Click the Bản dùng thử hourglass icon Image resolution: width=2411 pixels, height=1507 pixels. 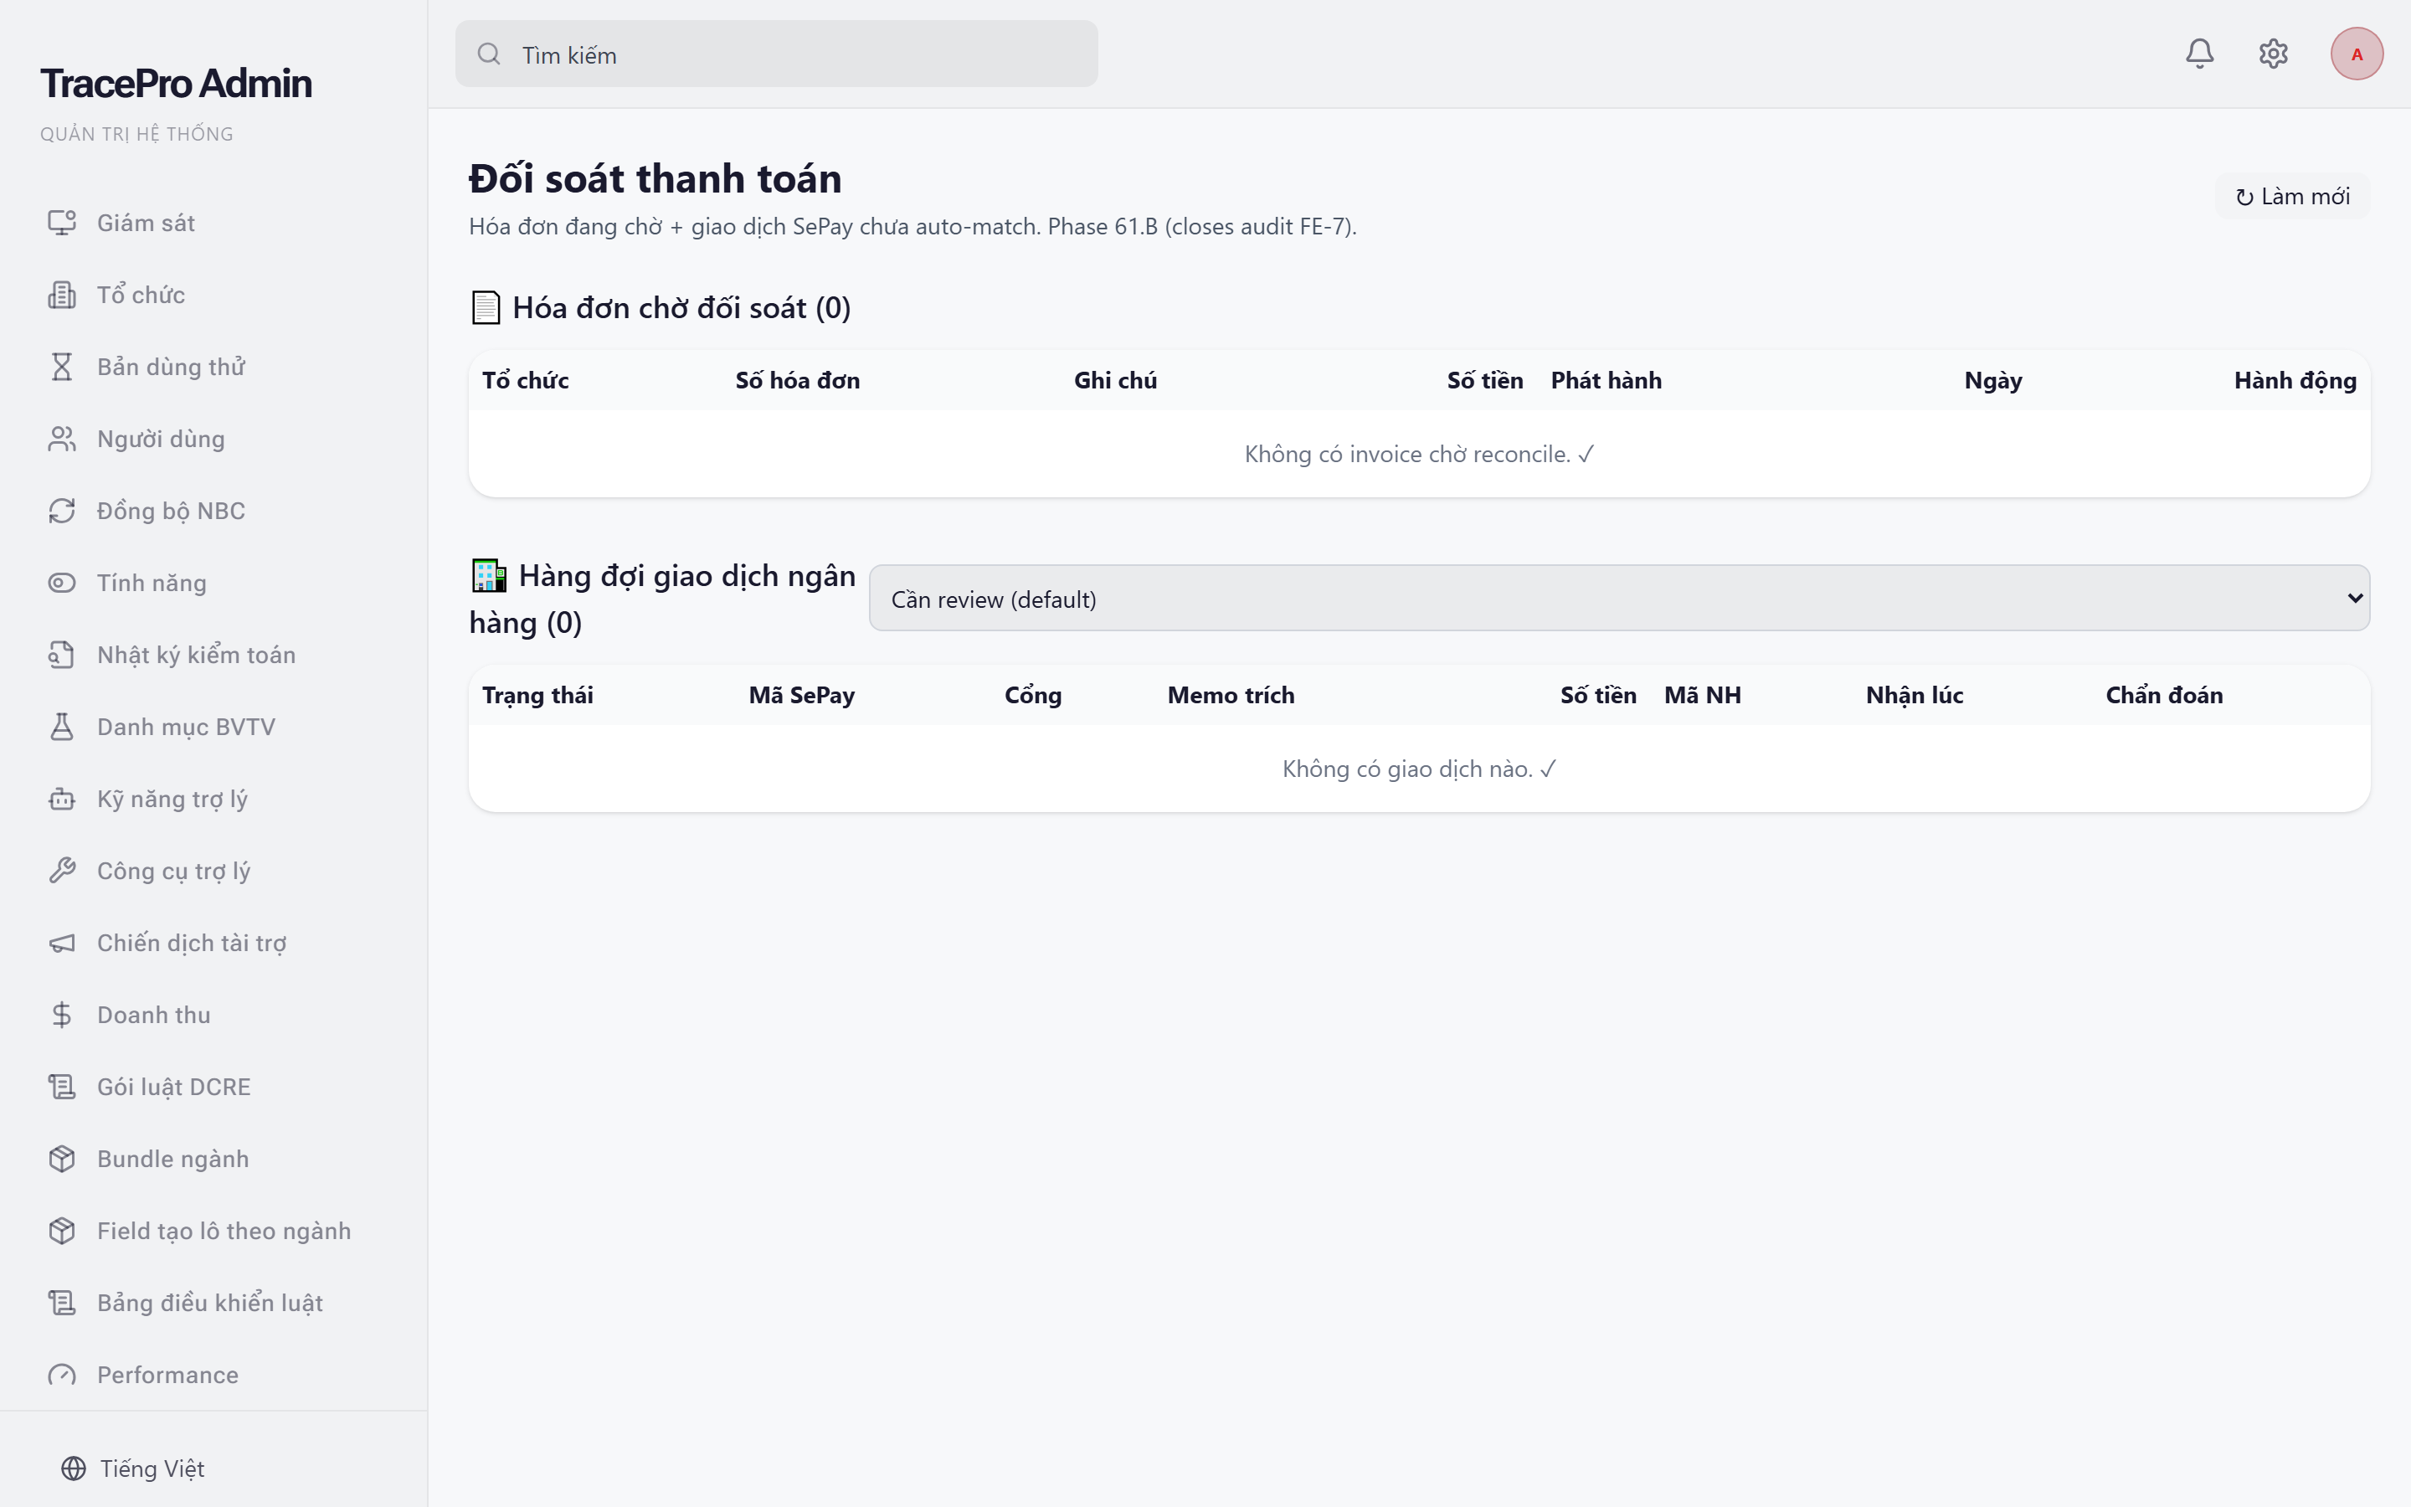(x=62, y=367)
